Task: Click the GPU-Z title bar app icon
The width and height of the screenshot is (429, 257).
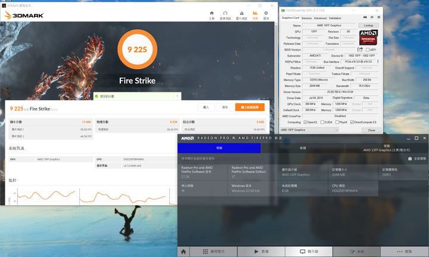Action: click(283, 10)
